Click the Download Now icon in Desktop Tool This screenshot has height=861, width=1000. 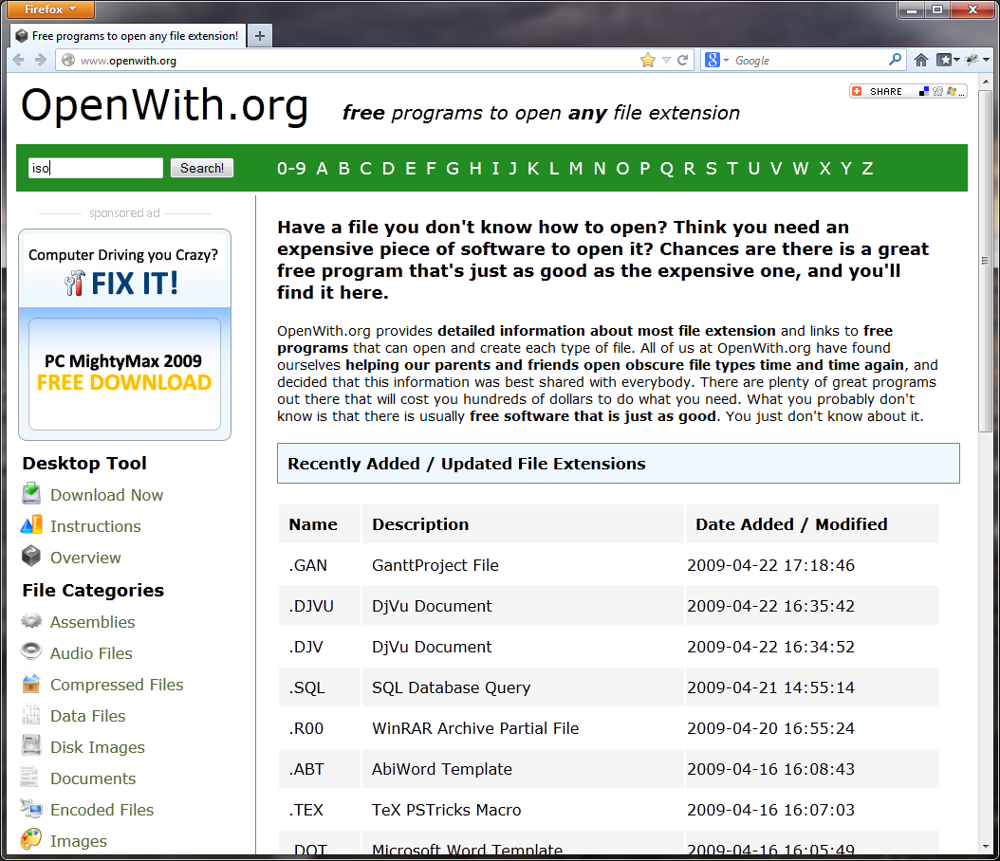(x=32, y=494)
